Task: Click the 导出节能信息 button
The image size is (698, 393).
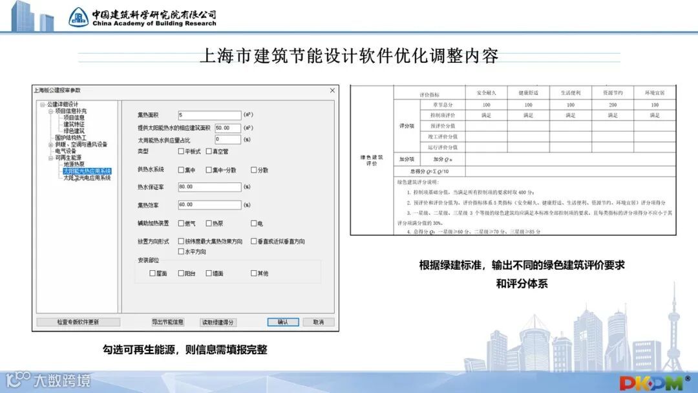Action: point(168,322)
